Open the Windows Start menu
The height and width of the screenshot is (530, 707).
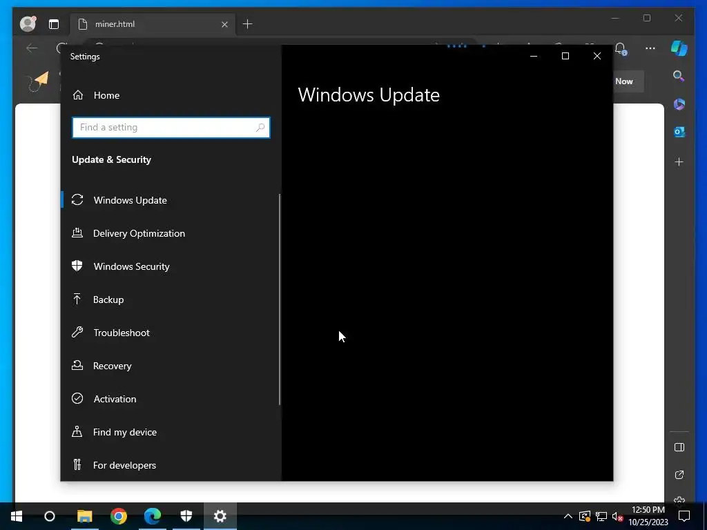(17, 516)
